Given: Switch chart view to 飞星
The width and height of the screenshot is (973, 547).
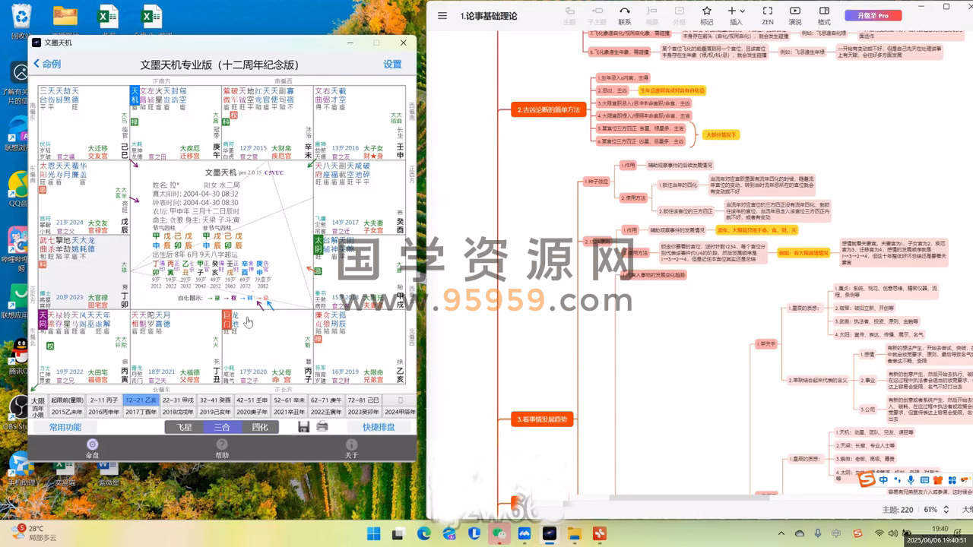Looking at the screenshot, I should click(x=184, y=427).
